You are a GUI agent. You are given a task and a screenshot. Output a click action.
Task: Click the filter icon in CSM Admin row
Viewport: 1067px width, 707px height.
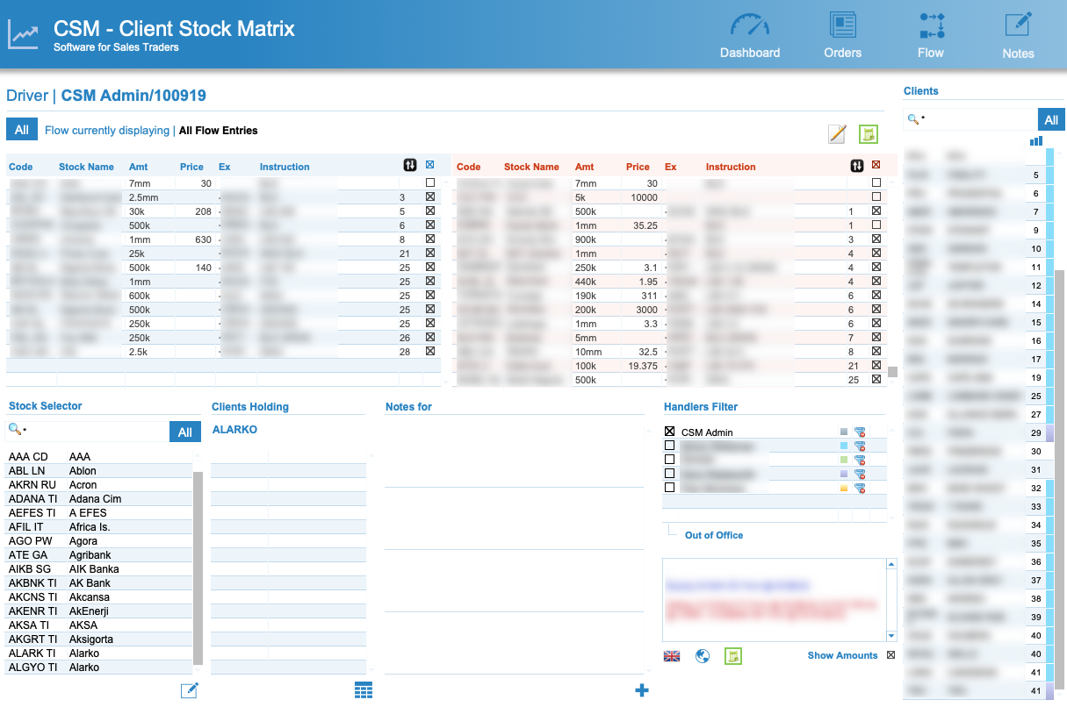[860, 432]
